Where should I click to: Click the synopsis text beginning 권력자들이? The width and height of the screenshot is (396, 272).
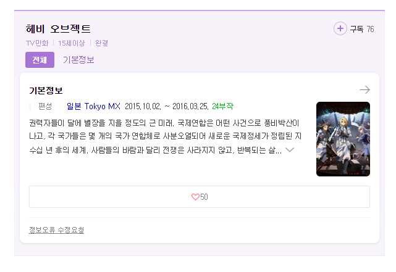[x=165, y=136]
